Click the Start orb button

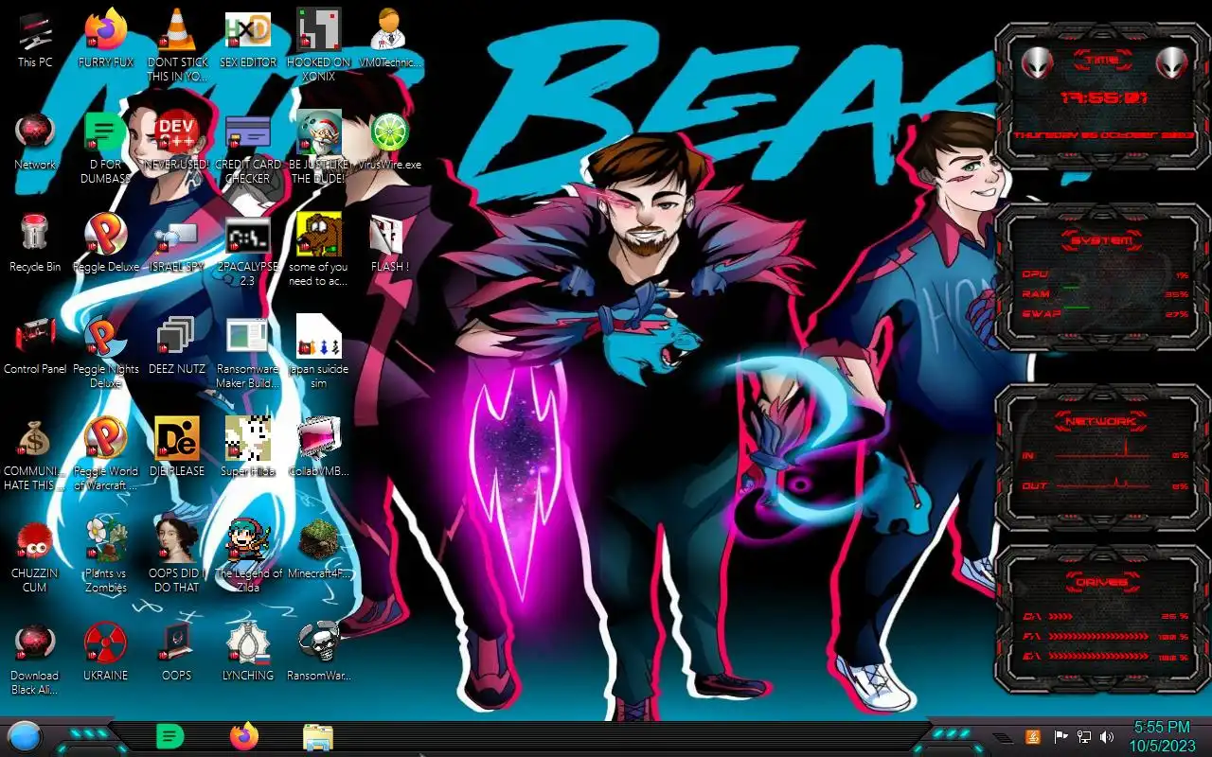pos(24,736)
